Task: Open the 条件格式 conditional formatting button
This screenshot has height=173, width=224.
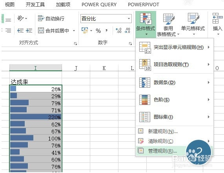Action: (146, 24)
